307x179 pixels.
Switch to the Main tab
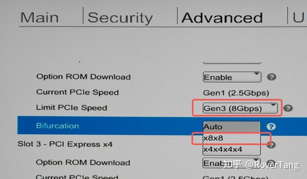point(40,18)
